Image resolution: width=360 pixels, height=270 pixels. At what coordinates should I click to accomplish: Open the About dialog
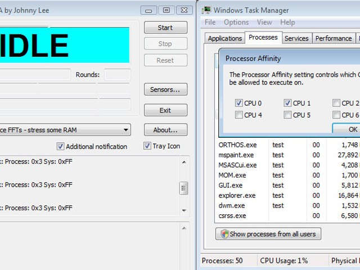click(x=165, y=130)
